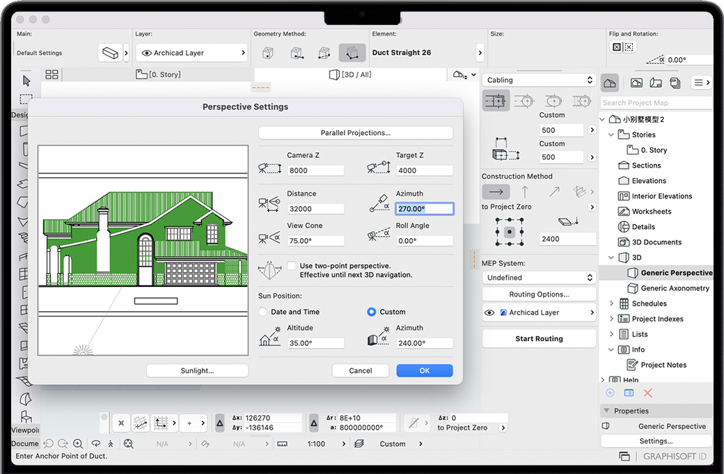This screenshot has width=724, height=474.
Task: Select Date and Time sun position
Action: pyautogui.click(x=263, y=312)
